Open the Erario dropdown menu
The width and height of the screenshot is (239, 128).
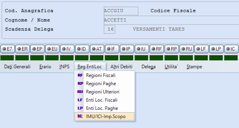click(45, 67)
